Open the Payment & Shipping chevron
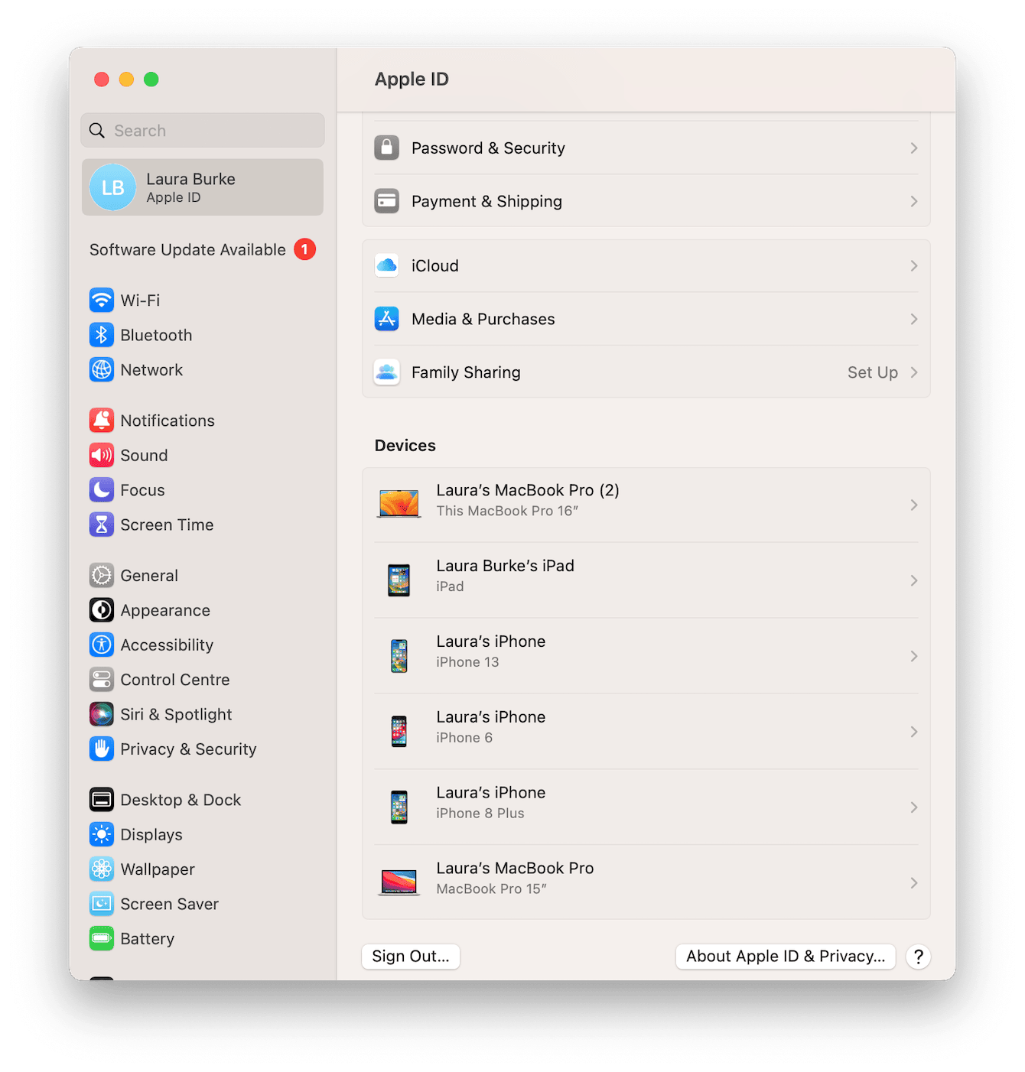The image size is (1025, 1072). pyautogui.click(x=914, y=201)
